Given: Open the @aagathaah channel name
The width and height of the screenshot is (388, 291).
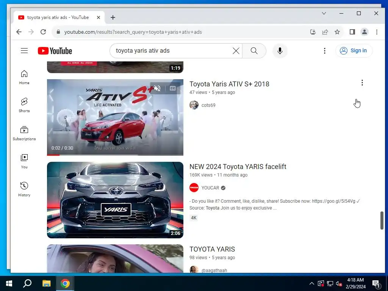Looking at the screenshot, I should point(214,270).
